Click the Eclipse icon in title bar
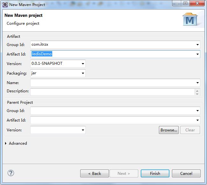Viewport: 207px width, 185px height. 5,5
